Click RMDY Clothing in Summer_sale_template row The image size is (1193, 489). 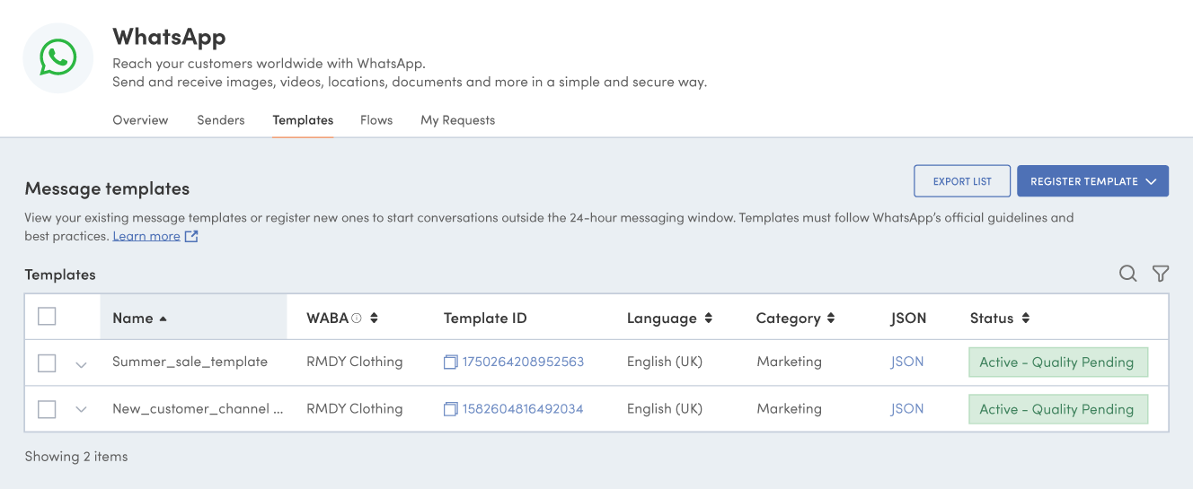tap(354, 362)
